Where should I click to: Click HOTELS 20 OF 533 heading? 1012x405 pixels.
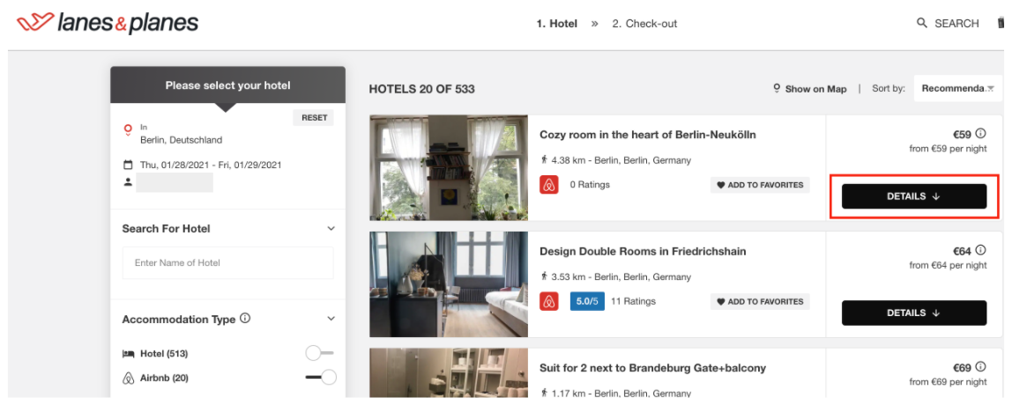421,89
